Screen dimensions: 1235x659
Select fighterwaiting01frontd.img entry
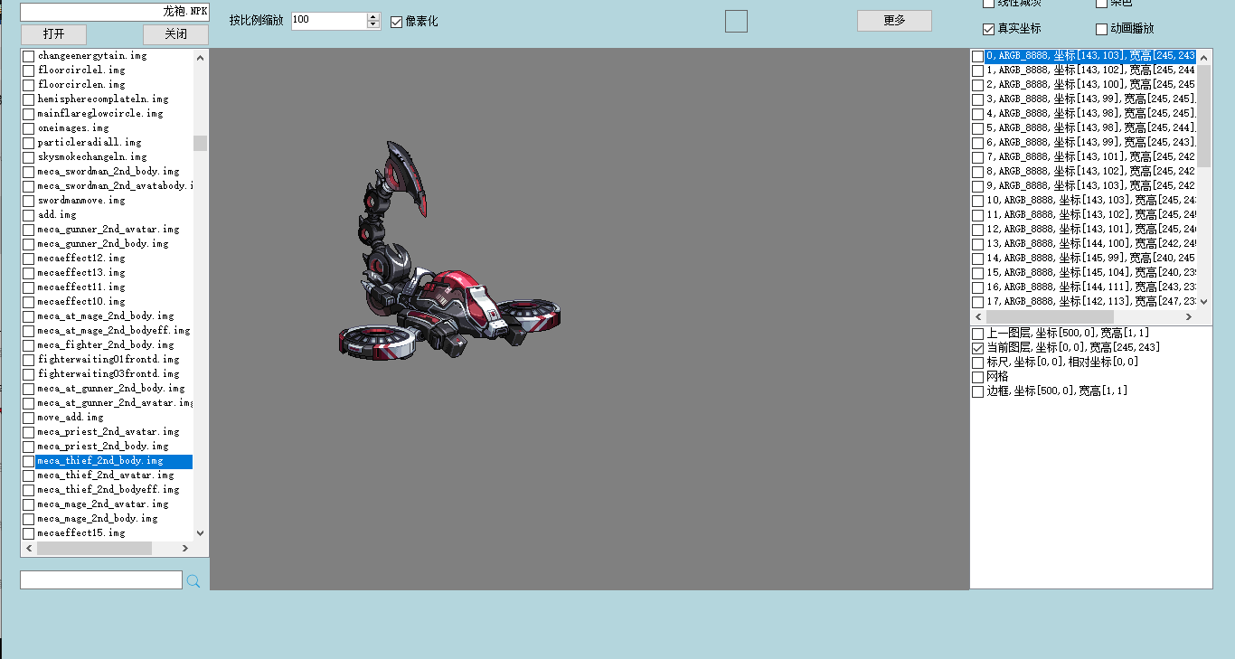108,360
